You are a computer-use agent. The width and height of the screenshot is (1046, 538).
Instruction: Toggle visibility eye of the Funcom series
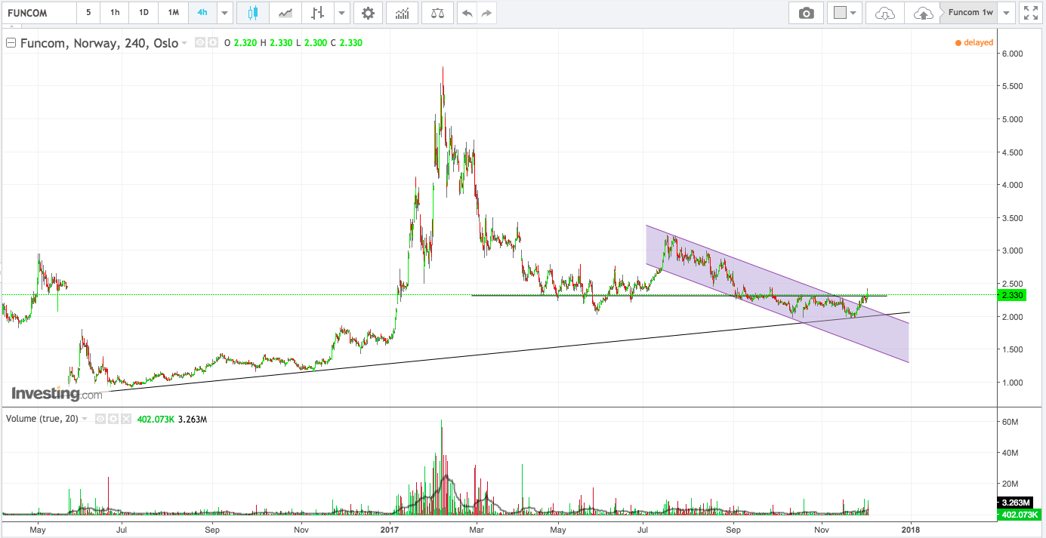click(x=200, y=43)
